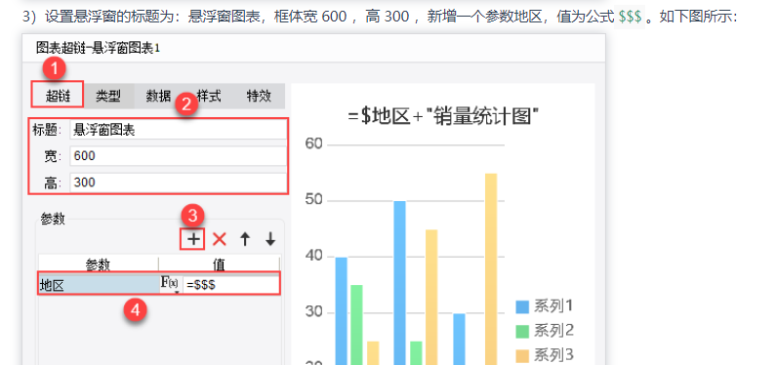The width and height of the screenshot is (777, 365).
Task: Click the =$$$ value cell
Action: [231, 285]
